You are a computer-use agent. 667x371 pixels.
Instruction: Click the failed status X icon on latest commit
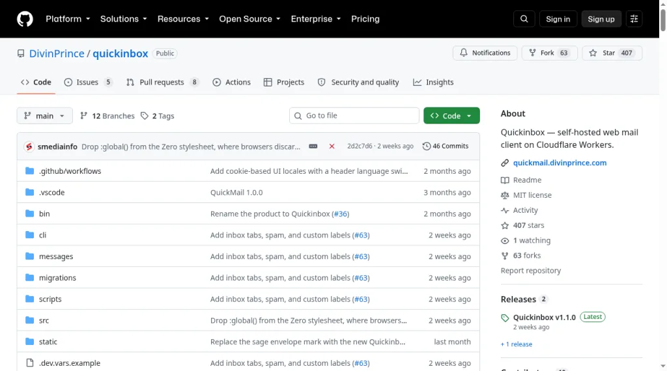(332, 146)
